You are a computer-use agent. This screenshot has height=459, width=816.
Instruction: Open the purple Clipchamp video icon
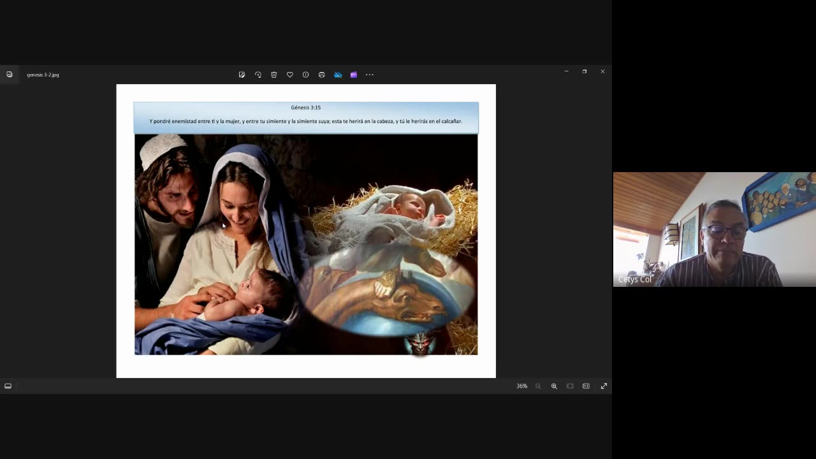click(354, 75)
